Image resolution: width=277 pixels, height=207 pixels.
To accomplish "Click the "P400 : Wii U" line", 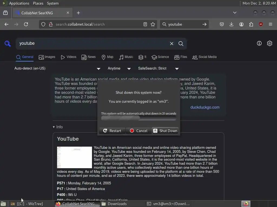I will tap(67, 195).
